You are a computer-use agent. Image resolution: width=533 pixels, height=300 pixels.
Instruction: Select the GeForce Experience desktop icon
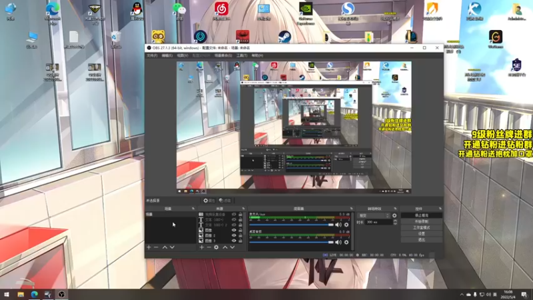point(306,13)
